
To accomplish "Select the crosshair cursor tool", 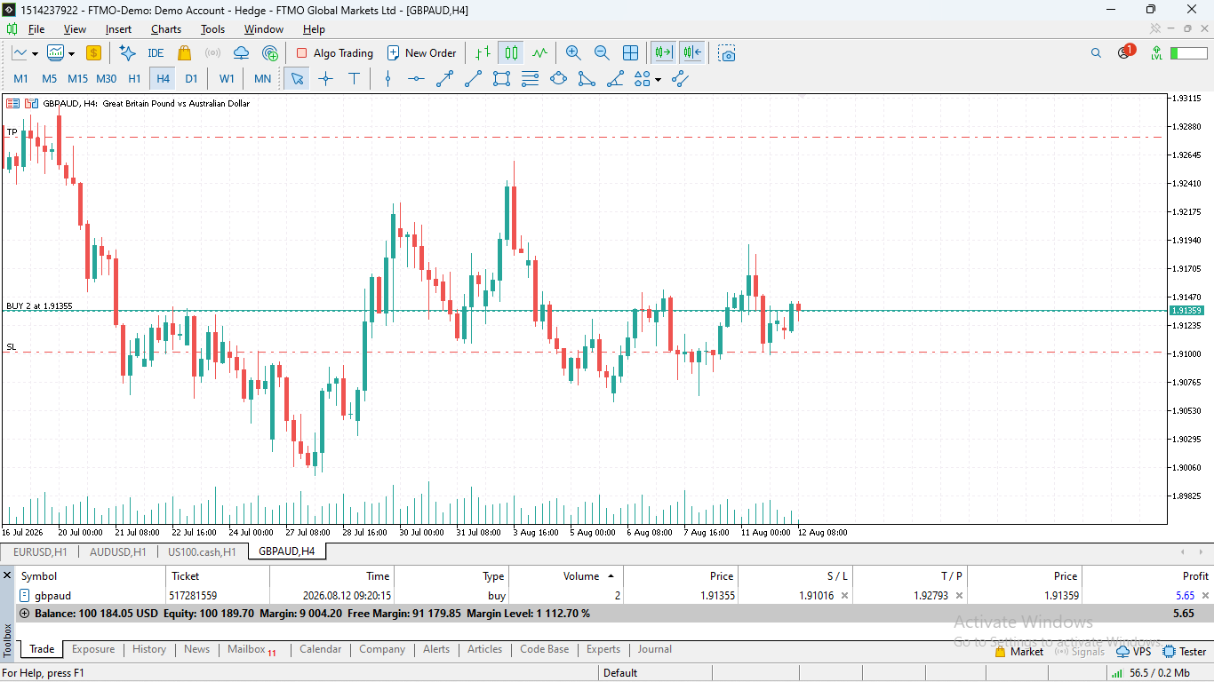I will (x=325, y=79).
